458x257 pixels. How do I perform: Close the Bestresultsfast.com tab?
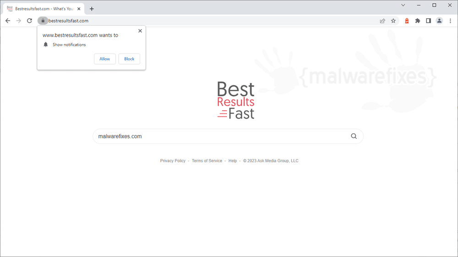point(79,9)
